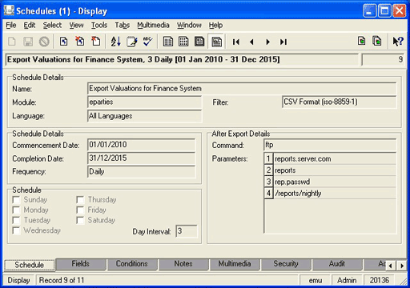The height and width of the screenshot is (288, 410).
Task: Toggle the Friday checkbox
Action: click(80, 210)
